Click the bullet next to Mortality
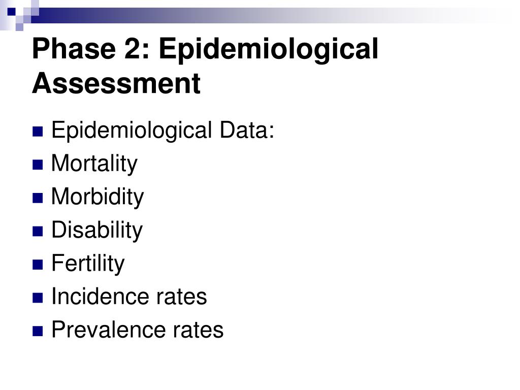This screenshot has height=390, width=520. coord(38,165)
